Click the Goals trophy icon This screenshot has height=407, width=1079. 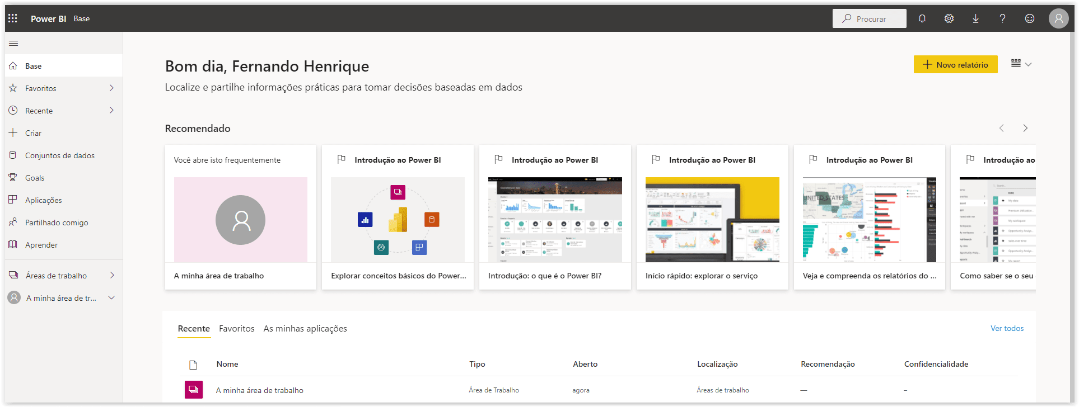pyautogui.click(x=13, y=178)
